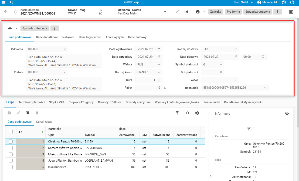Switch to the Dane logistyczne tab

90,37
